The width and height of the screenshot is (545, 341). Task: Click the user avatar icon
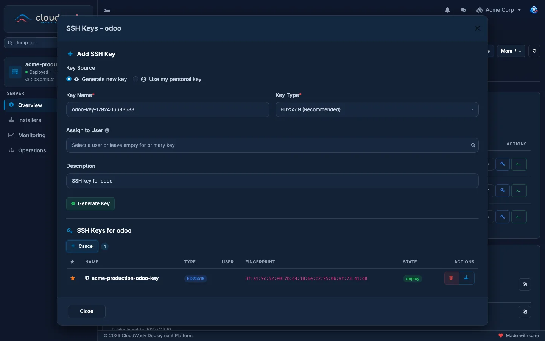point(534,10)
